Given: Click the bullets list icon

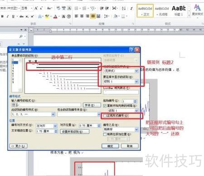Looking at the screenshot, I should (77, 8).
